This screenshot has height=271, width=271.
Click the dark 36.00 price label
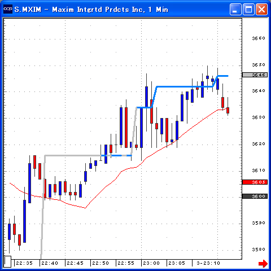[255, 196]
